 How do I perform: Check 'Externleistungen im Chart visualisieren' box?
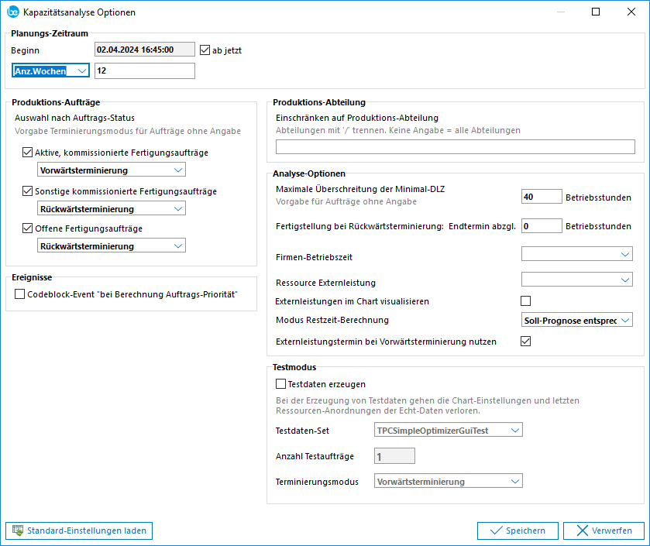click(x=526, y=300)
